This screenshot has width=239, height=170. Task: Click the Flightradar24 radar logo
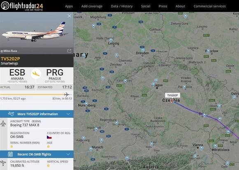click(x=5, y=5)
